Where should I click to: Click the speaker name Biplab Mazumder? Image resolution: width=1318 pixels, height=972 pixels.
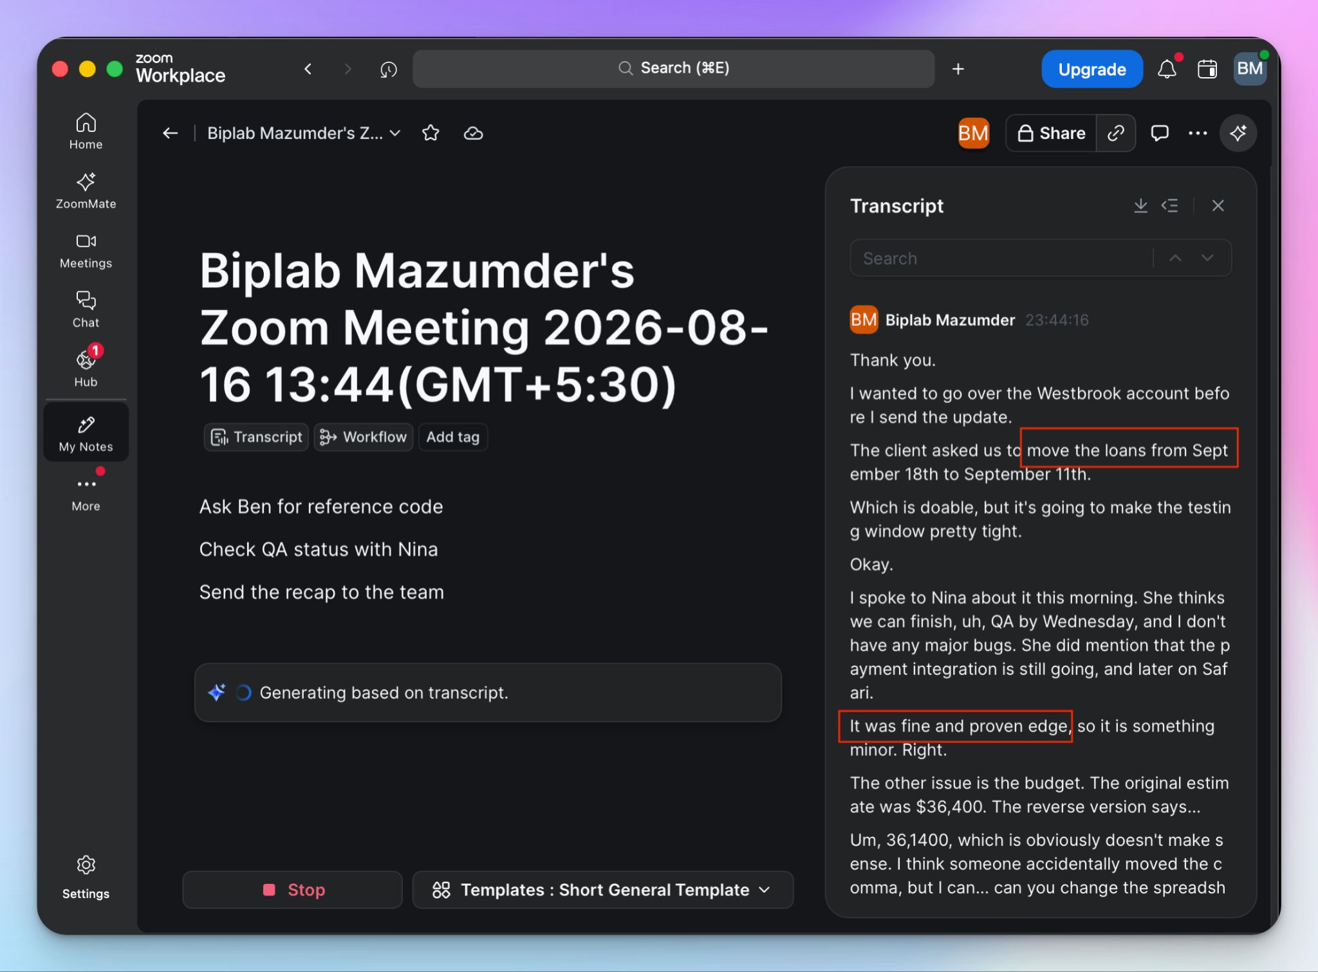tap(950, 320)
